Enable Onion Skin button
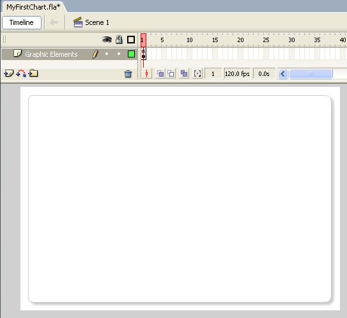The width and height of the screenshot is (347, 318). click(x=160, y=73)
